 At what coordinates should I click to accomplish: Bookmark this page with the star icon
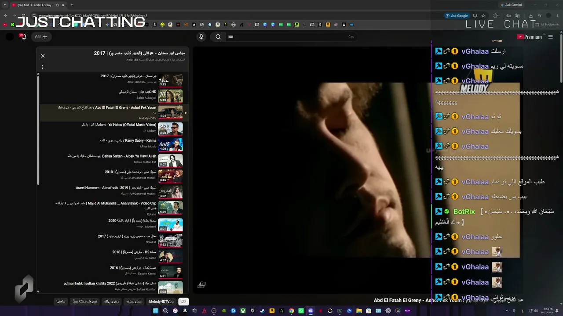coord(483,16)
